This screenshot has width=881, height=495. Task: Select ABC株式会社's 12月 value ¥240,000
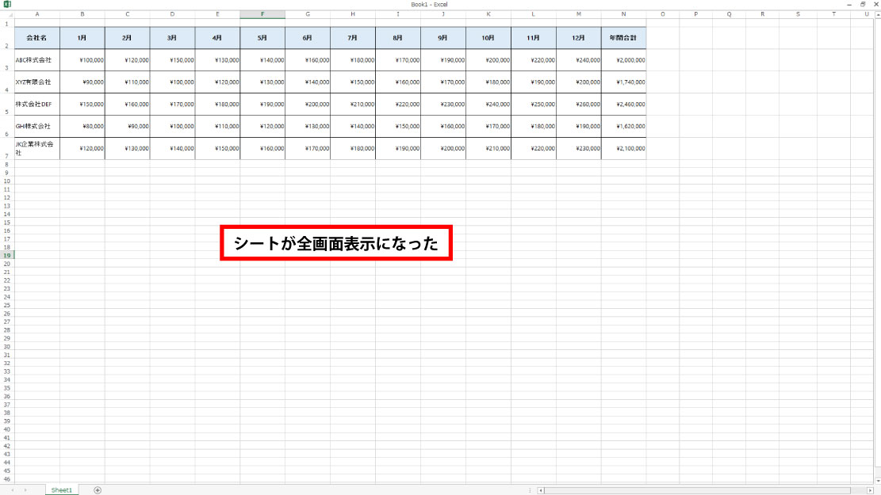pos(579,59)
